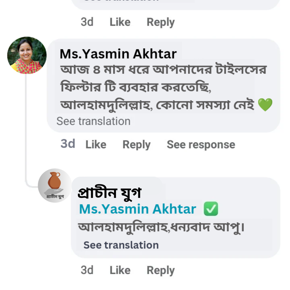Screen dimensions: 290x290
Task: Click Ms.Yasmin Akhtar's profile picture
Action: (26, 55)
